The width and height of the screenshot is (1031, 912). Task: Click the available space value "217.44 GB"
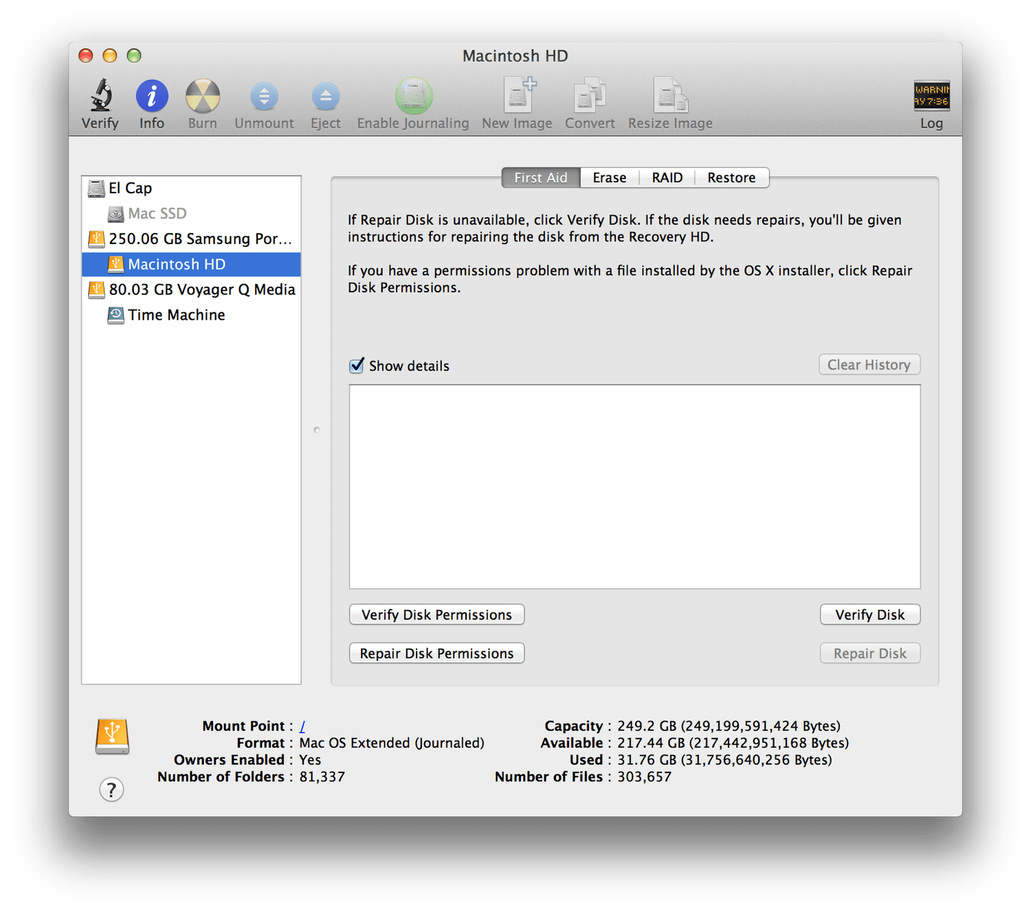click(651, 743)
